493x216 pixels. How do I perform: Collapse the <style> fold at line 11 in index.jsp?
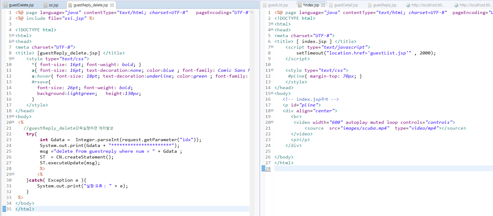click(272, 70)
